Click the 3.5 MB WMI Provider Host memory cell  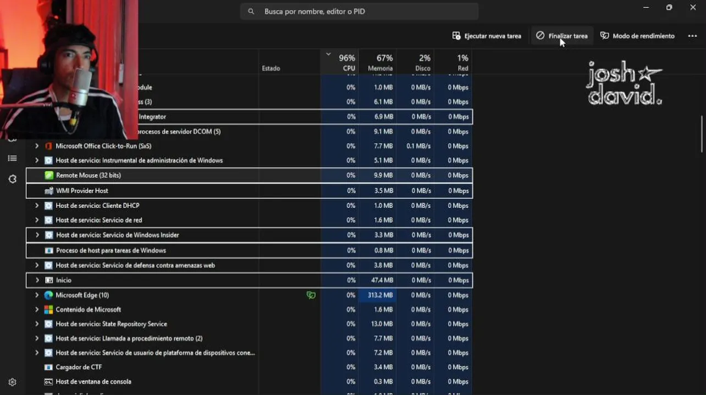coord(378,191)
